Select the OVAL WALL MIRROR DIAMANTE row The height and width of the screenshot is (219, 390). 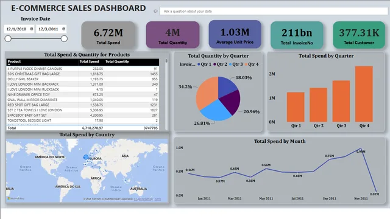83,100
